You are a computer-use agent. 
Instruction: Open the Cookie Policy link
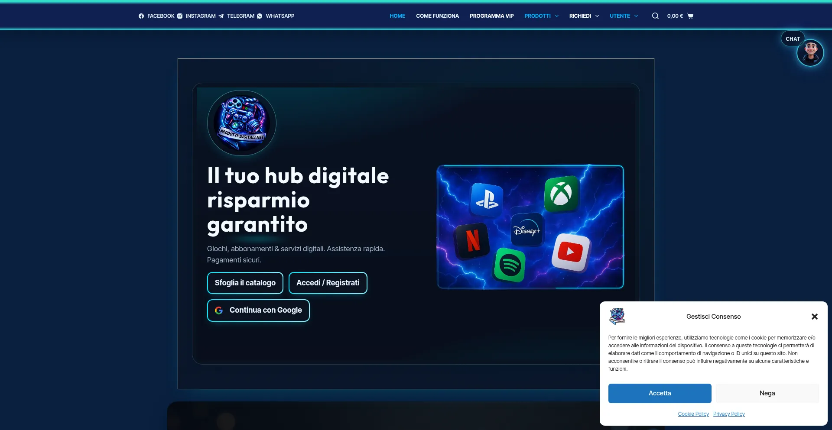tap(693, 414)
